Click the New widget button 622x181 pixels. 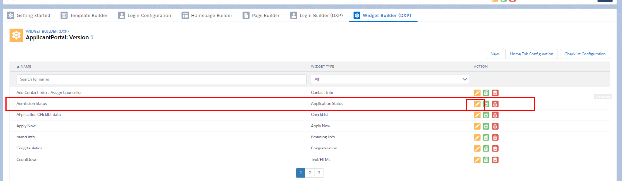(494, 54)
